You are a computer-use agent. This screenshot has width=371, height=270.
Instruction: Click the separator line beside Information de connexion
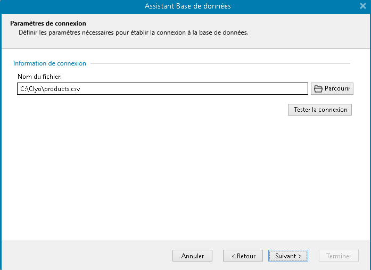pyautogui.click(x=218, y=64)
